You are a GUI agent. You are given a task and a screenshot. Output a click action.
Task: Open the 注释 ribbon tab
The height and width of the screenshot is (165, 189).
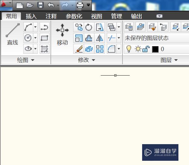[51, 16]
